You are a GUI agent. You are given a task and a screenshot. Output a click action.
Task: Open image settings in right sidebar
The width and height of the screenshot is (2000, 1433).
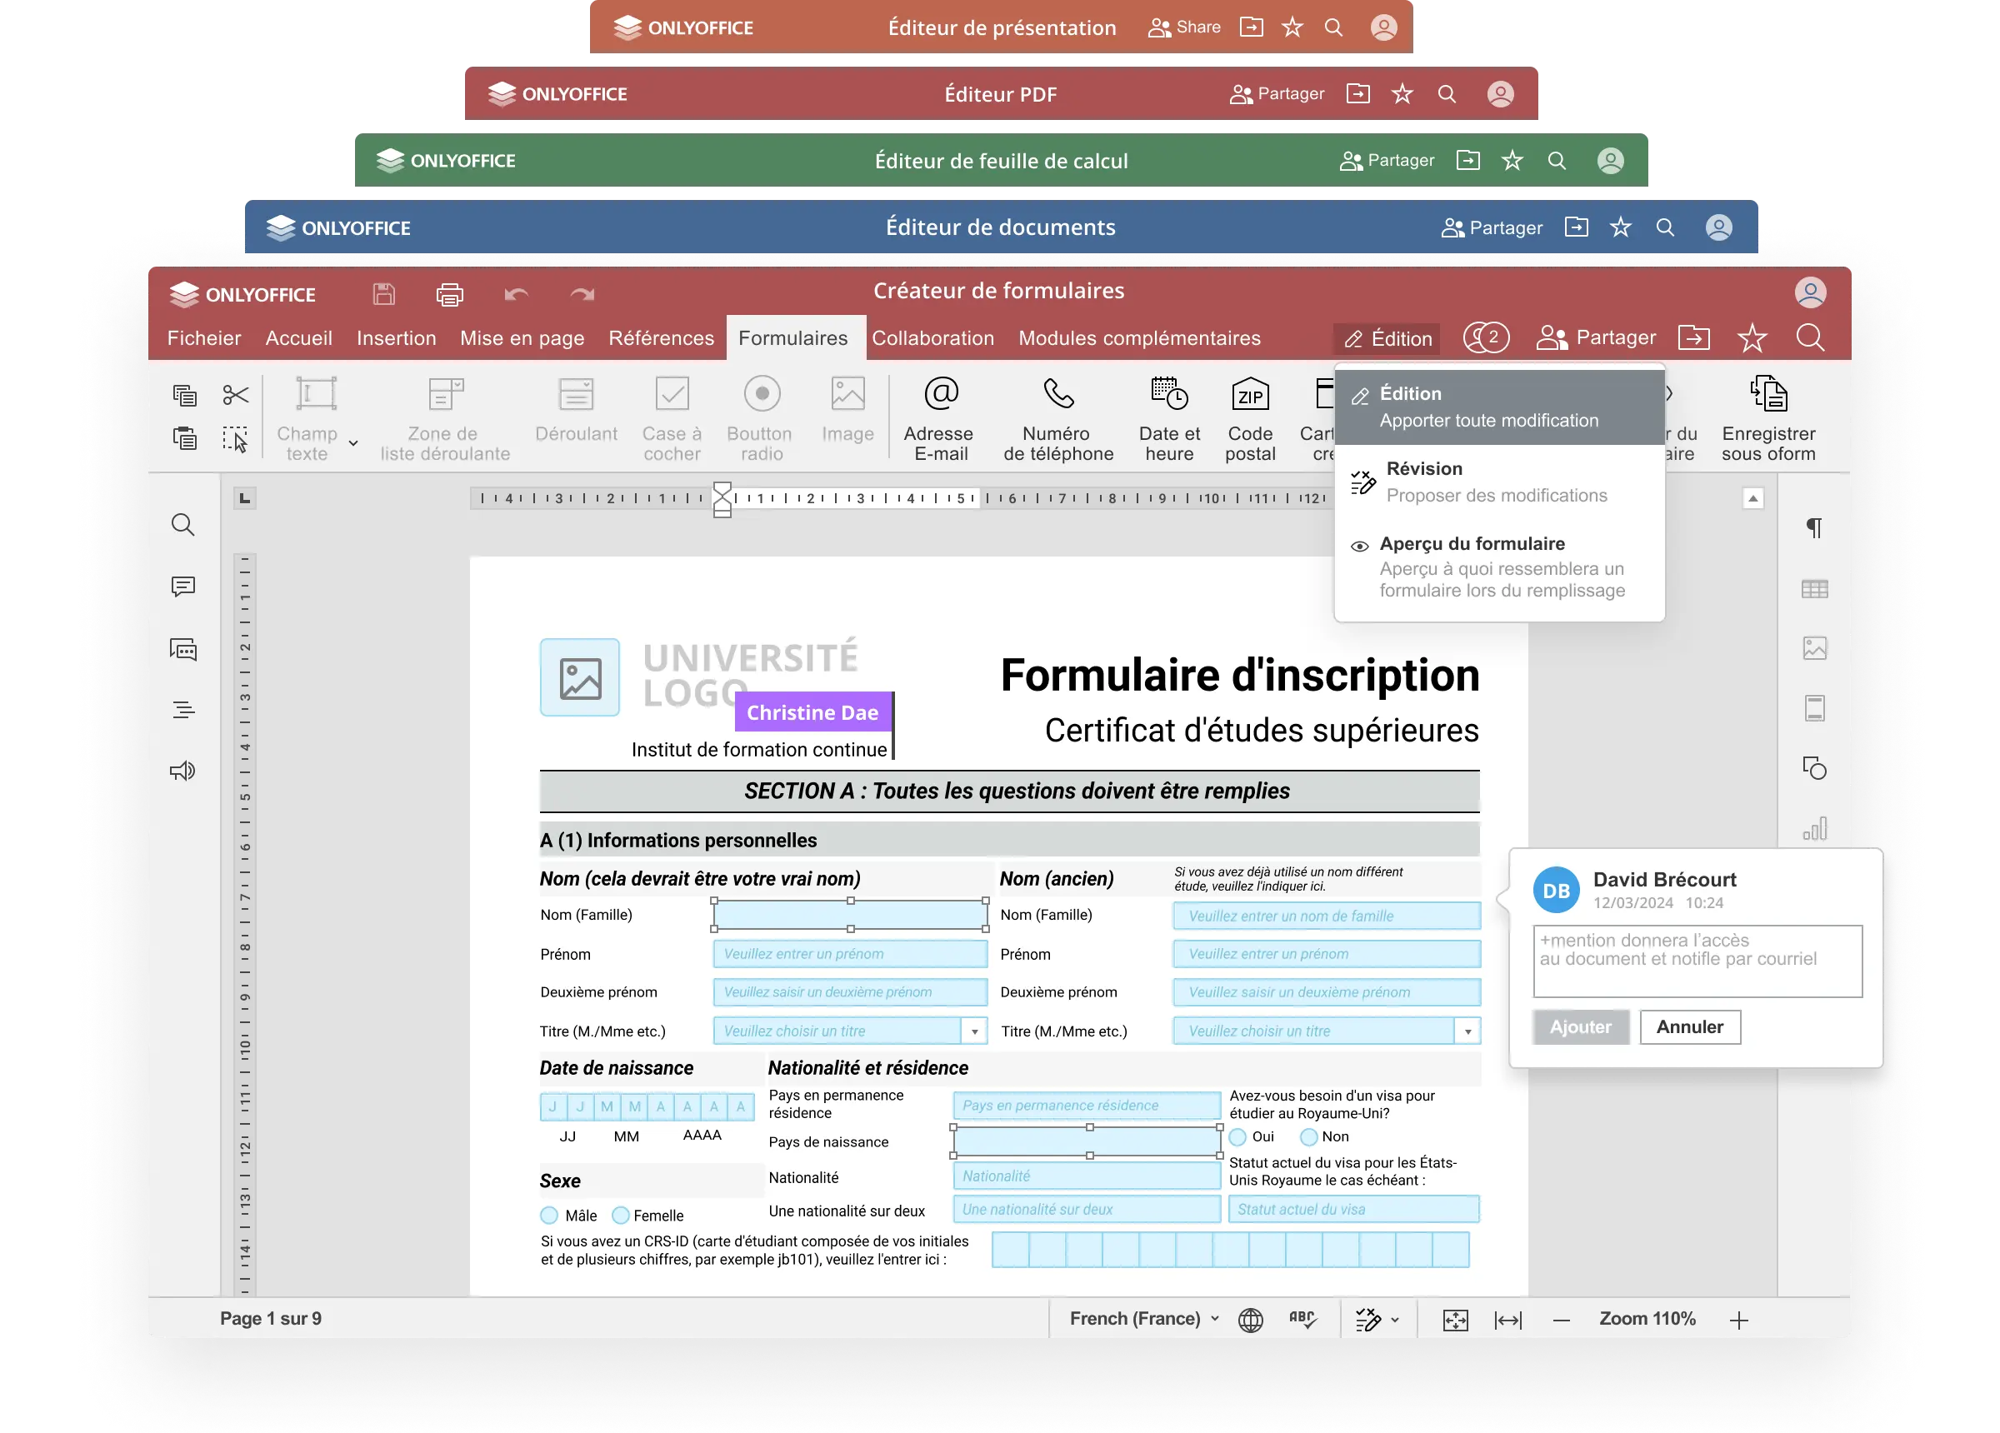click(x=1814, y=648)
